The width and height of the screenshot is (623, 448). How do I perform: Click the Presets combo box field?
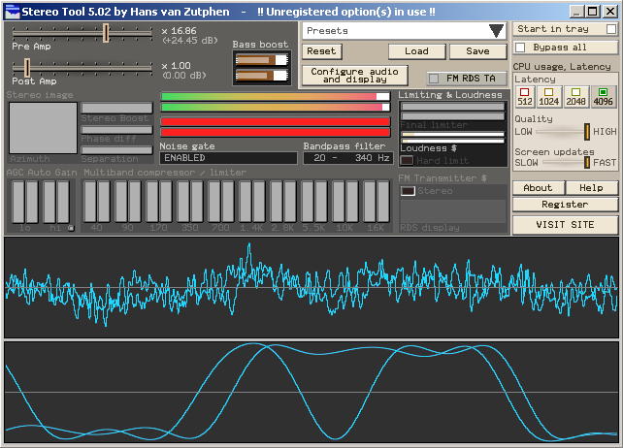(x=404, y=31)
